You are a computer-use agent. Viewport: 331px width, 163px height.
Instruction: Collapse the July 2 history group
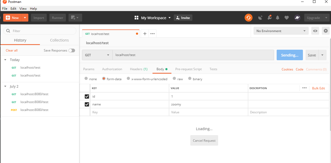coord(5,86)
